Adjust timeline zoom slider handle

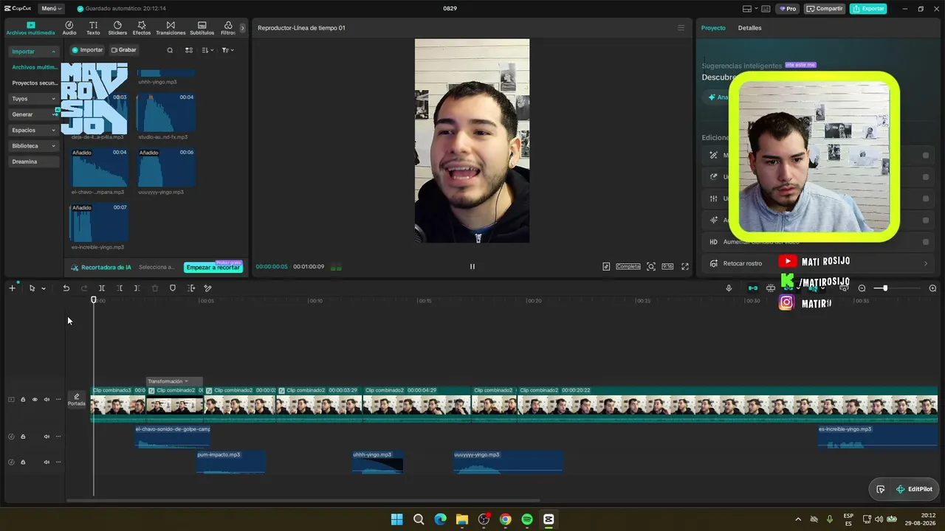tap(885, 288)
